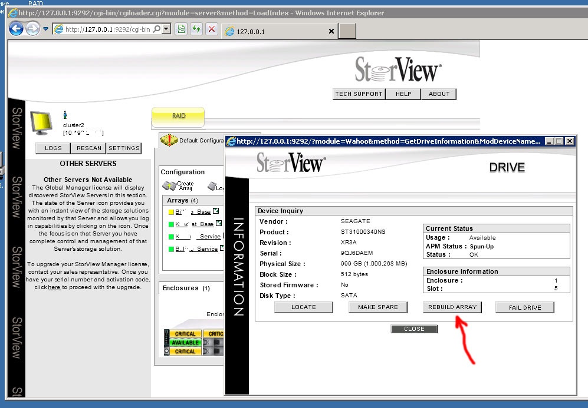
Task: Click the browser Back arrow button
Action: [17, 28]
